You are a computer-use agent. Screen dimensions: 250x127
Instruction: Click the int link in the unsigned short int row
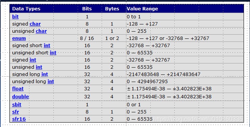[x=53, y=53]
